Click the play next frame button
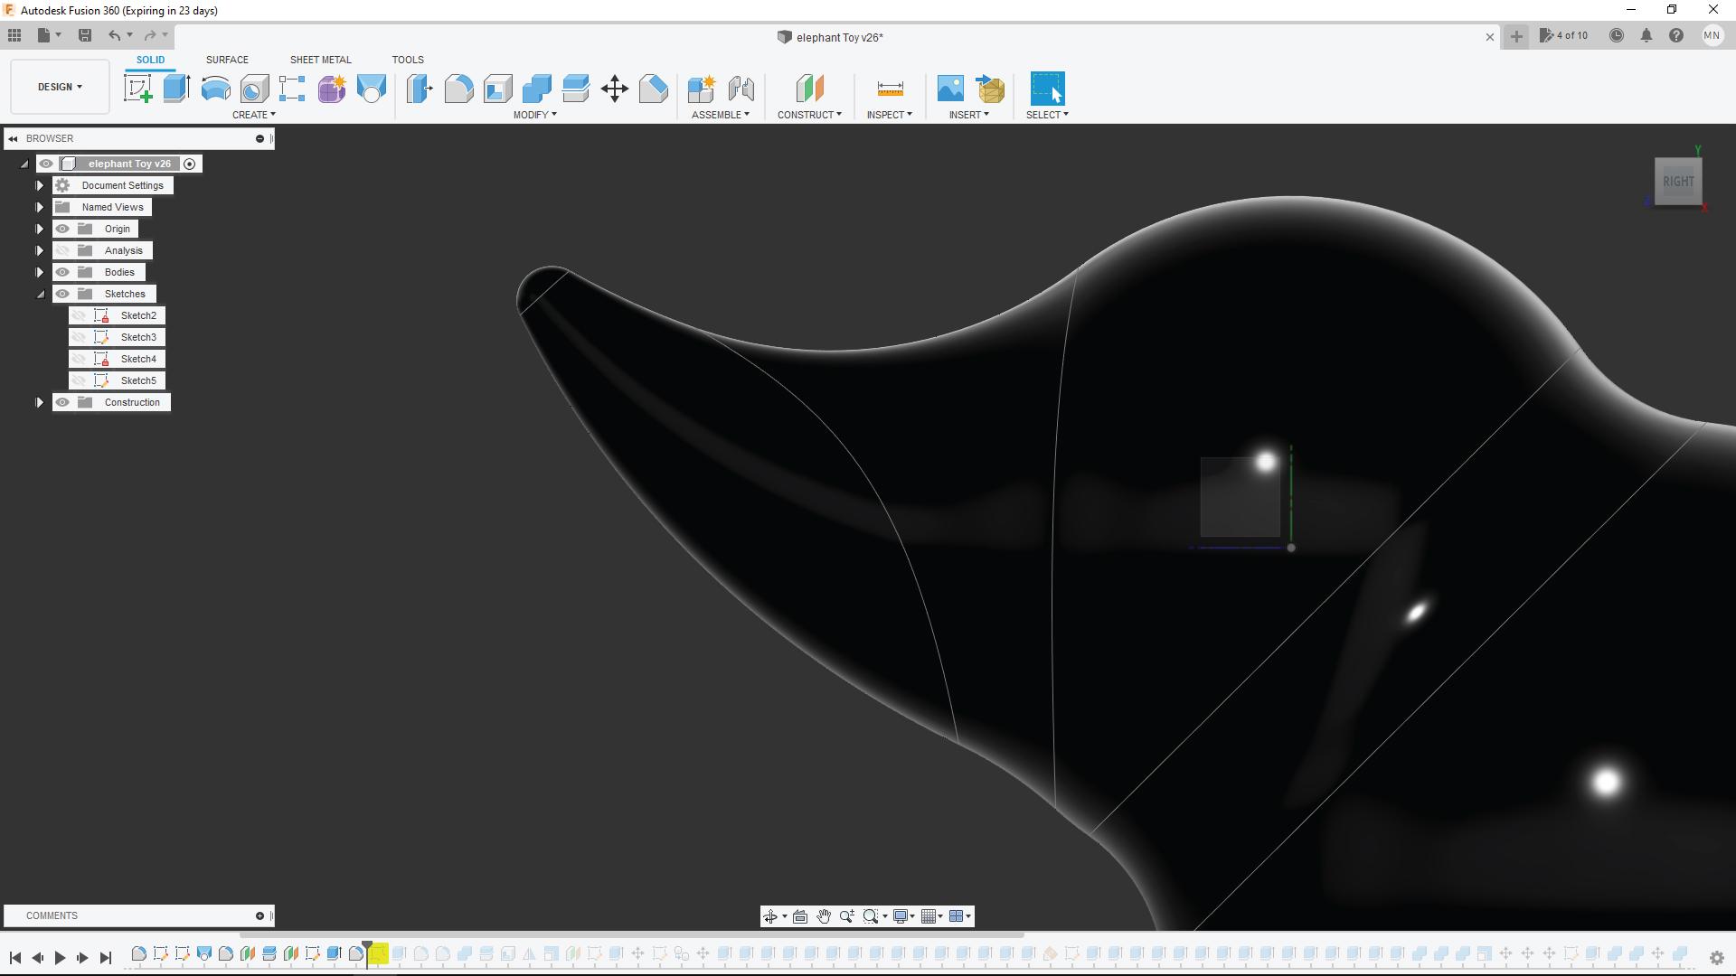This screenshot has width=1736, height=976. (81, 957)
